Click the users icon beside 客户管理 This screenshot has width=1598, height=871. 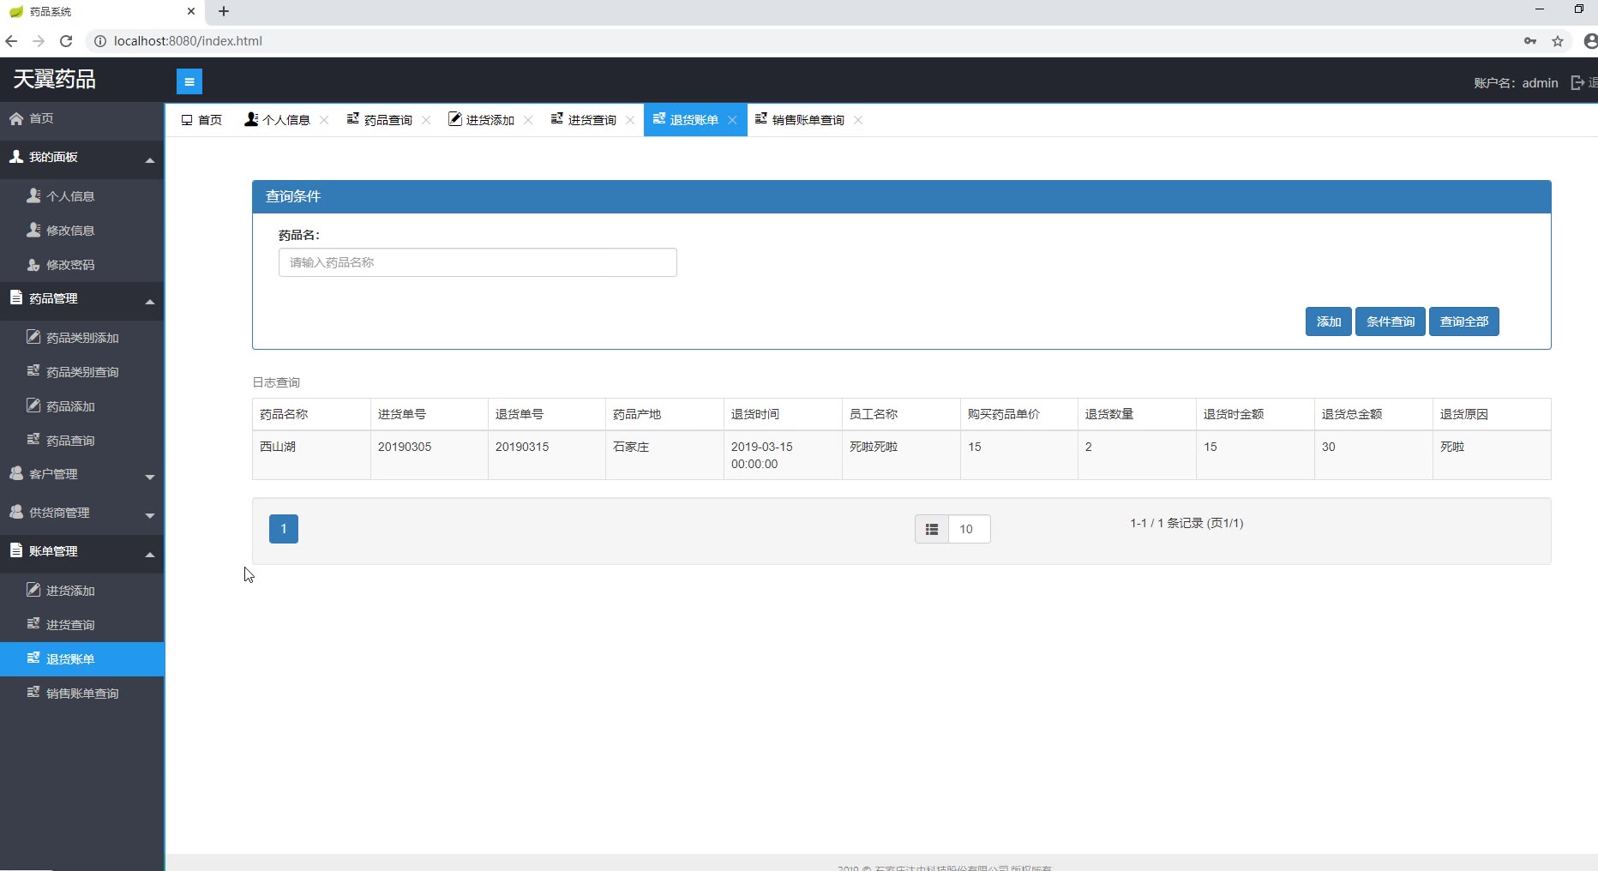[16, 473]
